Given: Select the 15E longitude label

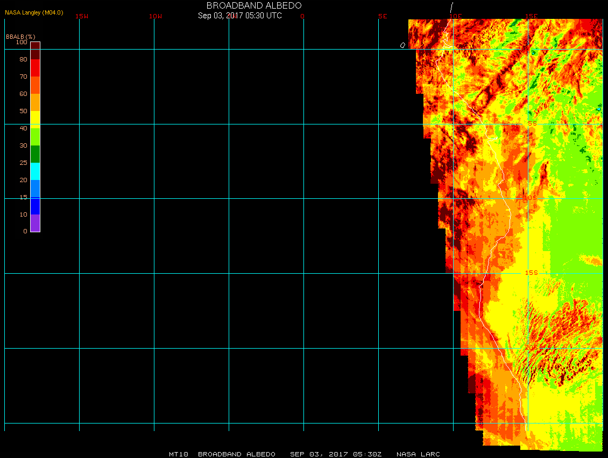Looking at the screenshot, I should [531, 16].
